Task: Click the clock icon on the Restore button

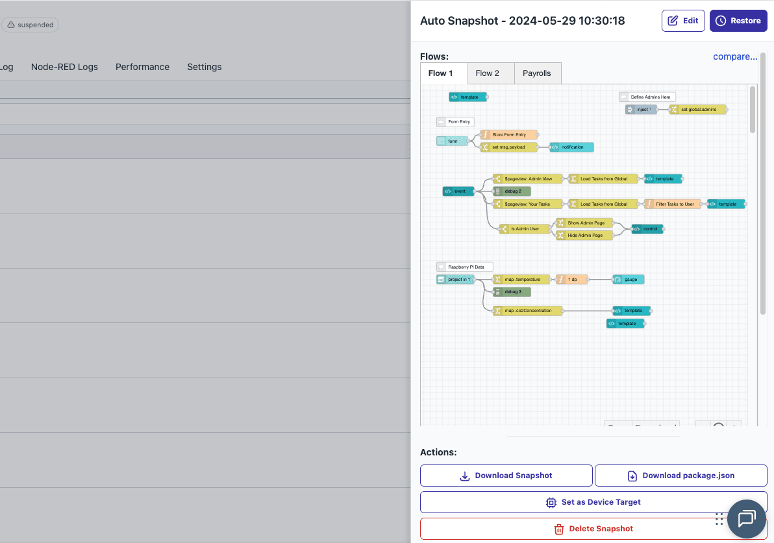Action: click(721, 20)
